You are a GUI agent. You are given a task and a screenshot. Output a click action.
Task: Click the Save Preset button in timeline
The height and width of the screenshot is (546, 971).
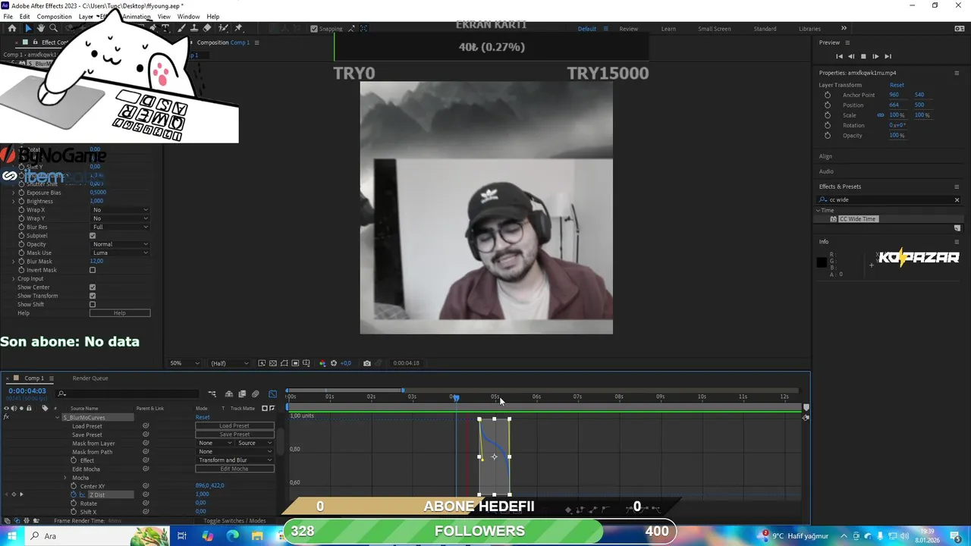(x=234, y=435)
